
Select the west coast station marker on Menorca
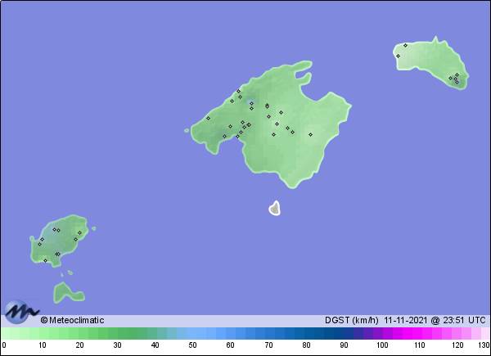click(398, 56)
